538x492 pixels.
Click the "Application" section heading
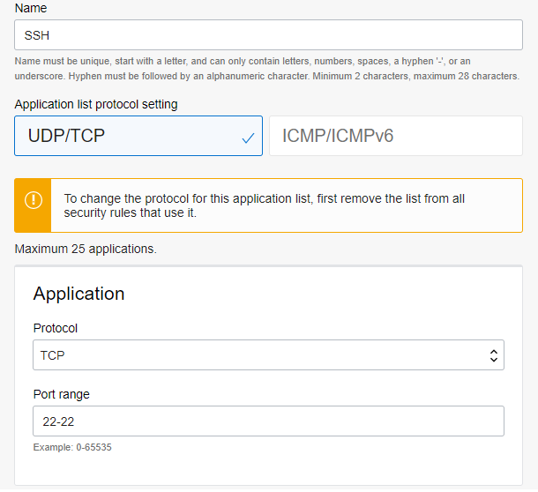78,294
